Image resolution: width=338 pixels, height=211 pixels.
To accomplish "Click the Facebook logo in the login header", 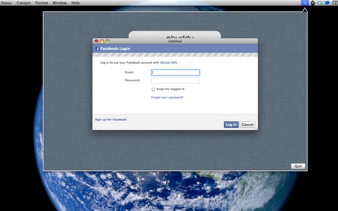I will (97, 49).
